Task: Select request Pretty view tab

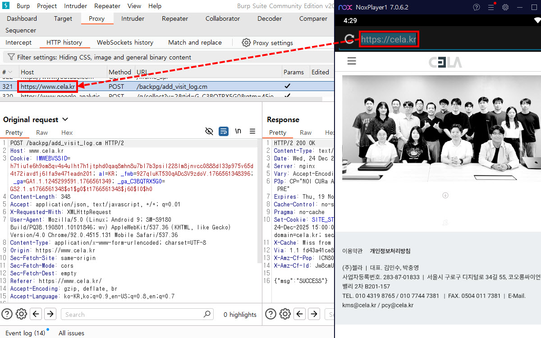Action: click(14, 132)
